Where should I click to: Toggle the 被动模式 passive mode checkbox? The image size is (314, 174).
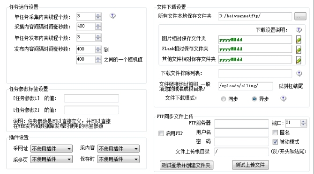[x=275, y=142]
